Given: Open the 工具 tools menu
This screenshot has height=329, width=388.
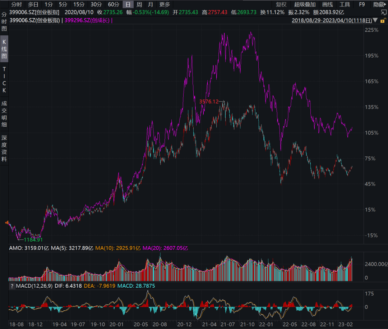Looking at the screenshot, I should (345, 4).
